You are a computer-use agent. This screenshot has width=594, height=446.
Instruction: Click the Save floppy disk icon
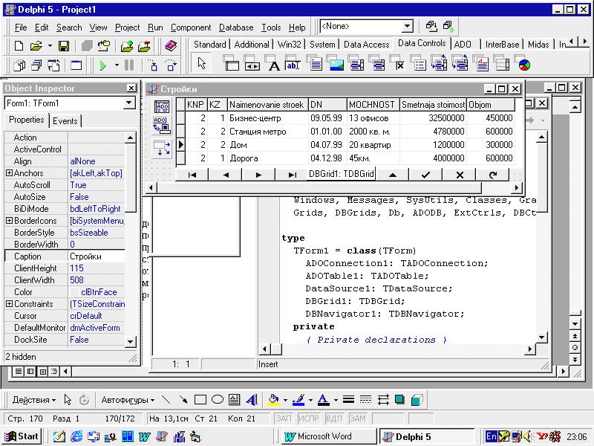point(64,46)
